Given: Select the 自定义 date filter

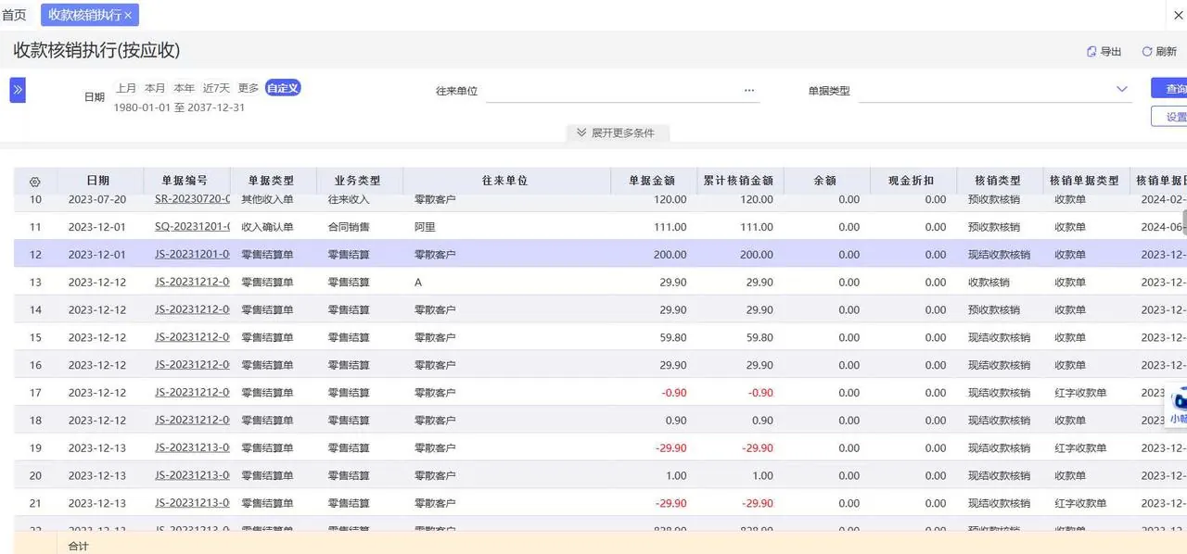Looking at the screenshot, I should [283, 88].
